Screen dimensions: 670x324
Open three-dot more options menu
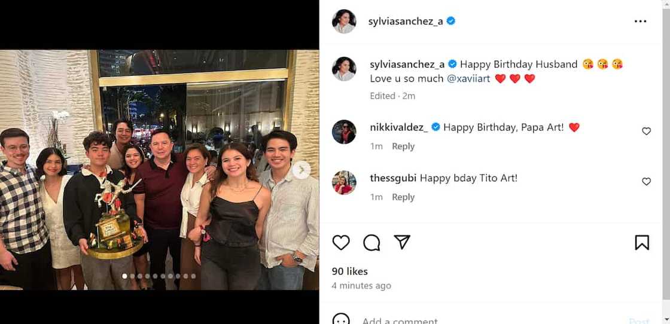point(640,21)
